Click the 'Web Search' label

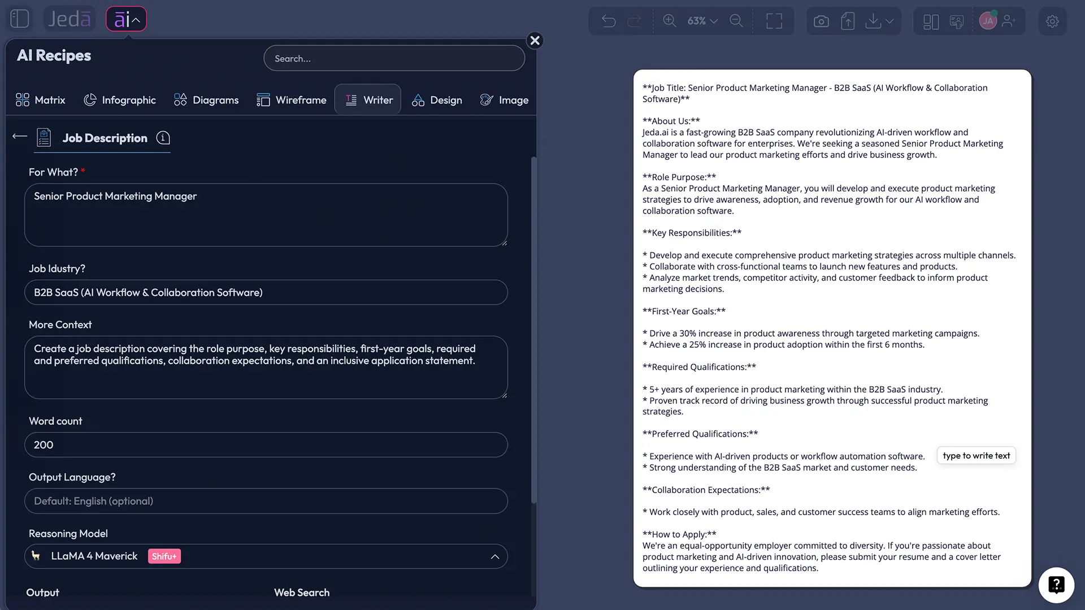point(302,592)
